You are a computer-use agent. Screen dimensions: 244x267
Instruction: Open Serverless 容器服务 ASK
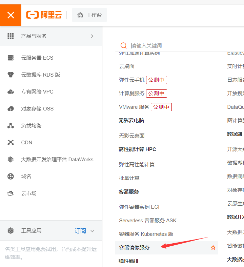coord(148,220)
